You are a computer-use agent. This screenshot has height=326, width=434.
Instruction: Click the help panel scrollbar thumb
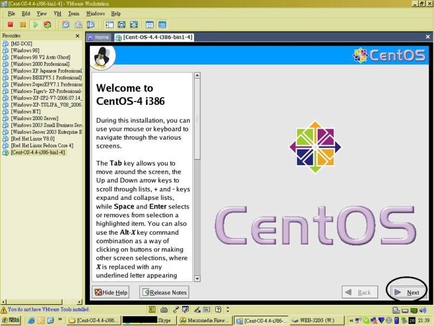[197, 119]
